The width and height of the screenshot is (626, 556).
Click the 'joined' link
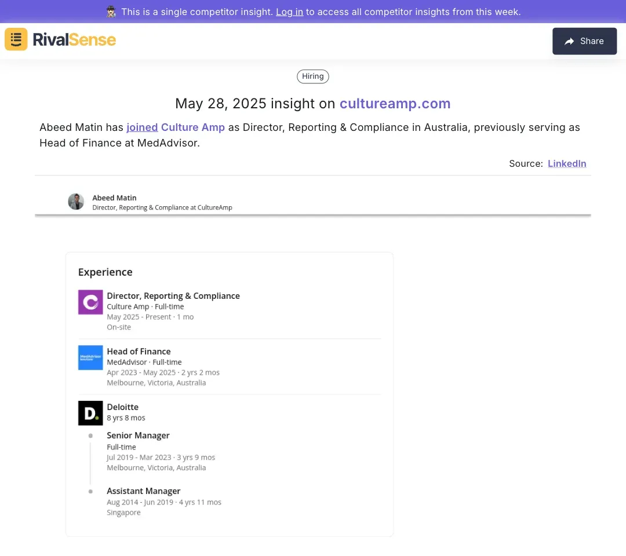click(x=142, y=127)
